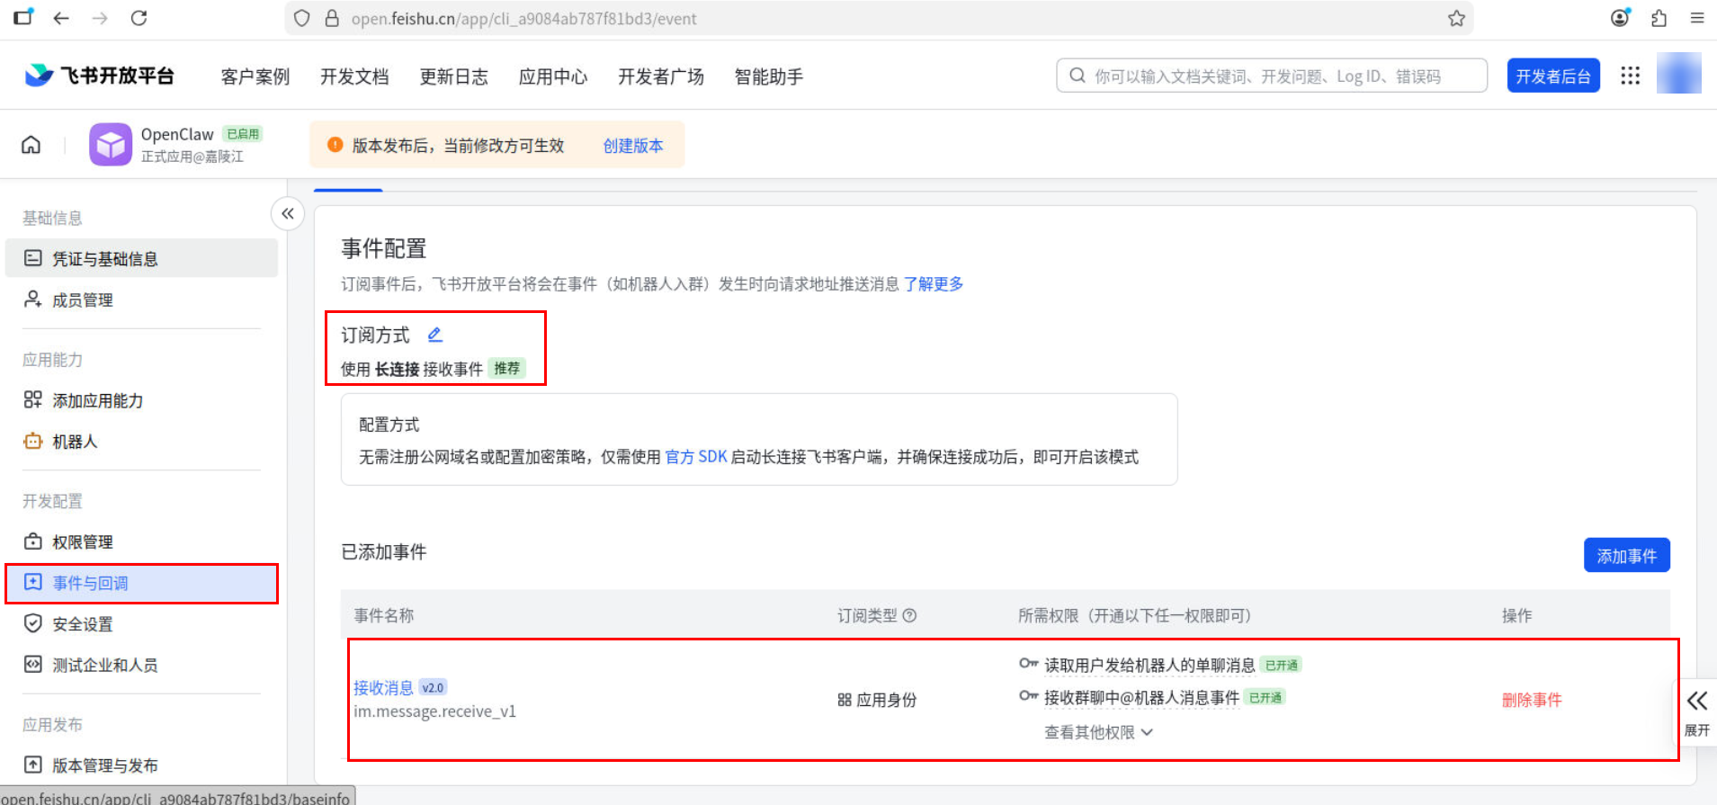
Task: Click 接收群聊中@机器人消息事件 permission
Action: [1141, 697]
